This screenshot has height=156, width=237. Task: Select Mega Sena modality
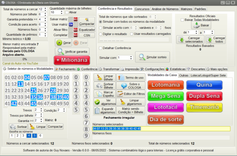click(x=166, y=96)
